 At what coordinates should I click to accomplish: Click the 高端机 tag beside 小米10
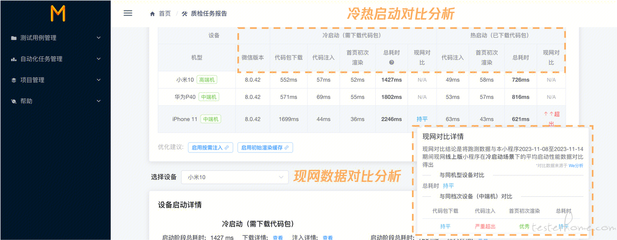pos(206,80)
